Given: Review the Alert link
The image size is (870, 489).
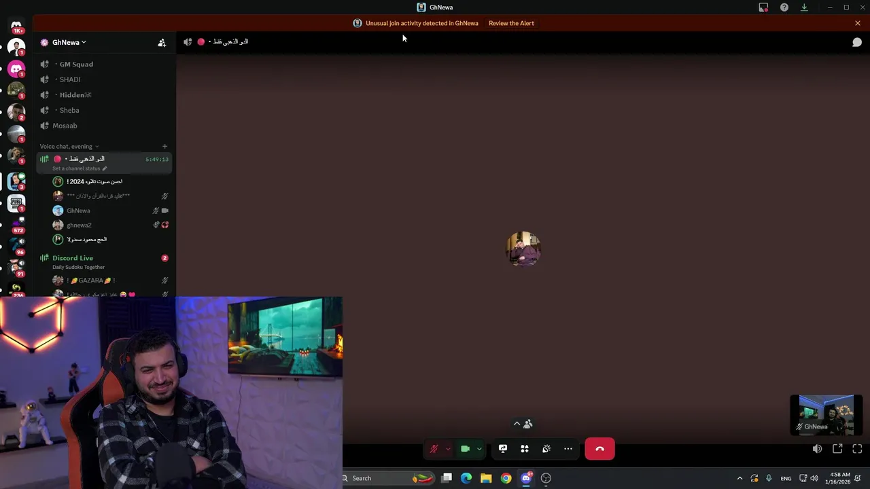Looking at the screenshot, I should point(511,23).
